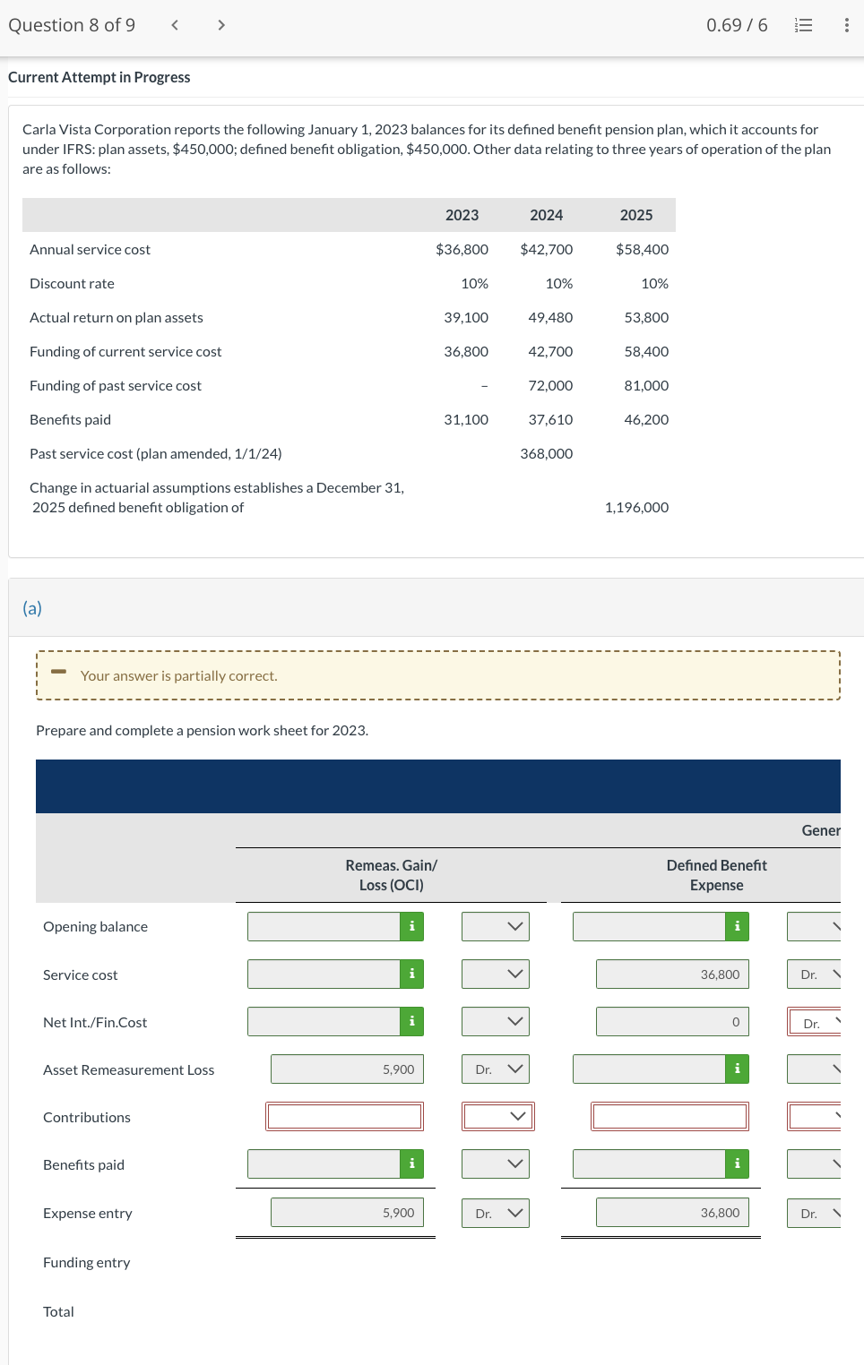The image size is (864, 1365).
Task: Click the info icon on Service cost OCI field
Action: coord(411,974)
